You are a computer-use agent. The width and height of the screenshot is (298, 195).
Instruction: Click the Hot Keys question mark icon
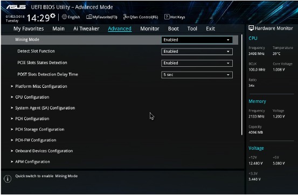click(167, 17)
